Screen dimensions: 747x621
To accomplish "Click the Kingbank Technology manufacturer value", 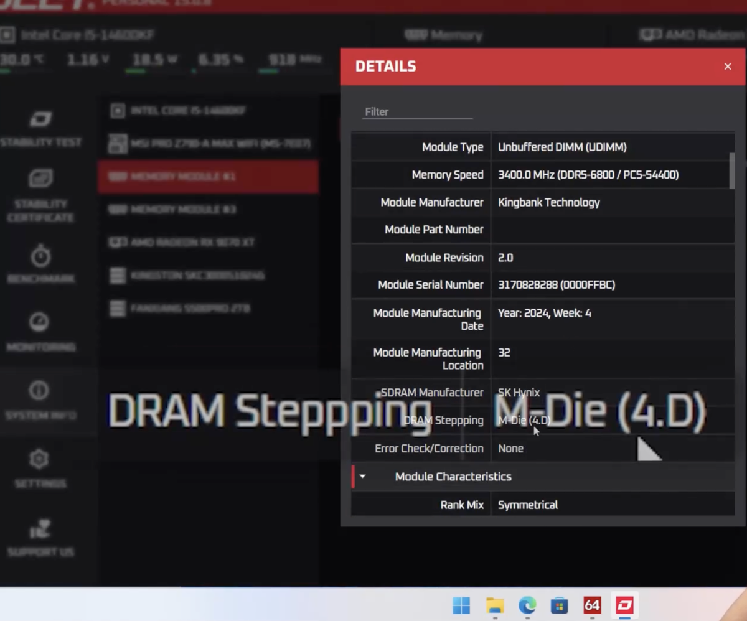I will (x=549, y=202).
